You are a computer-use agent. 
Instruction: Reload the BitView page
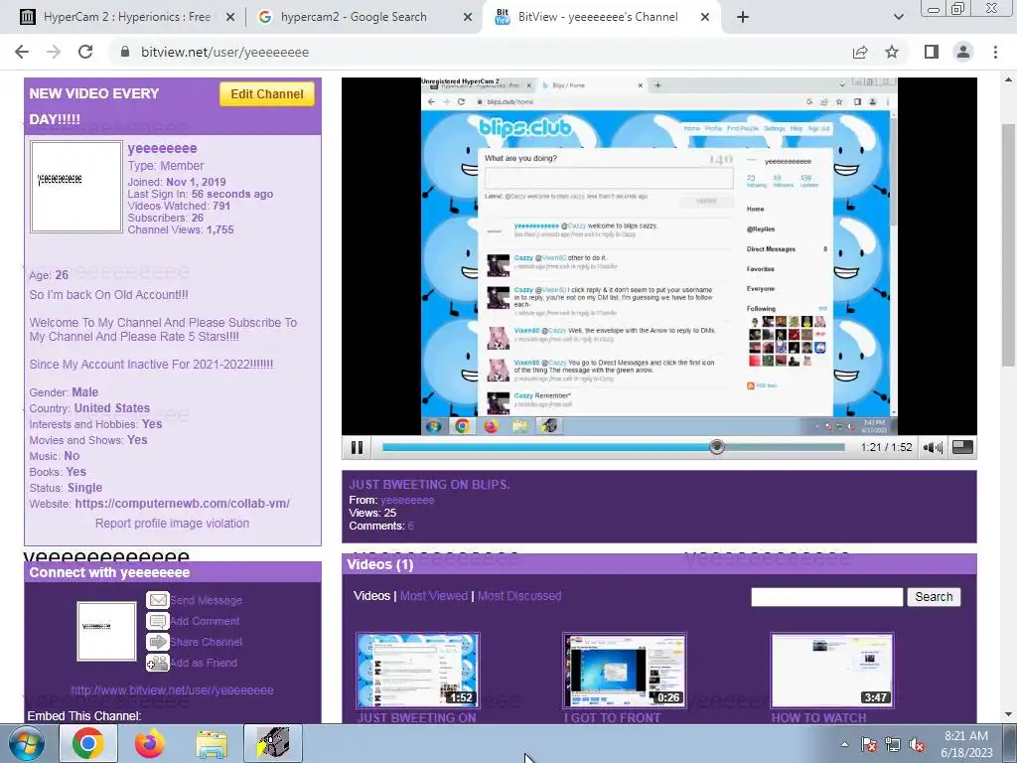click(85, 52)
